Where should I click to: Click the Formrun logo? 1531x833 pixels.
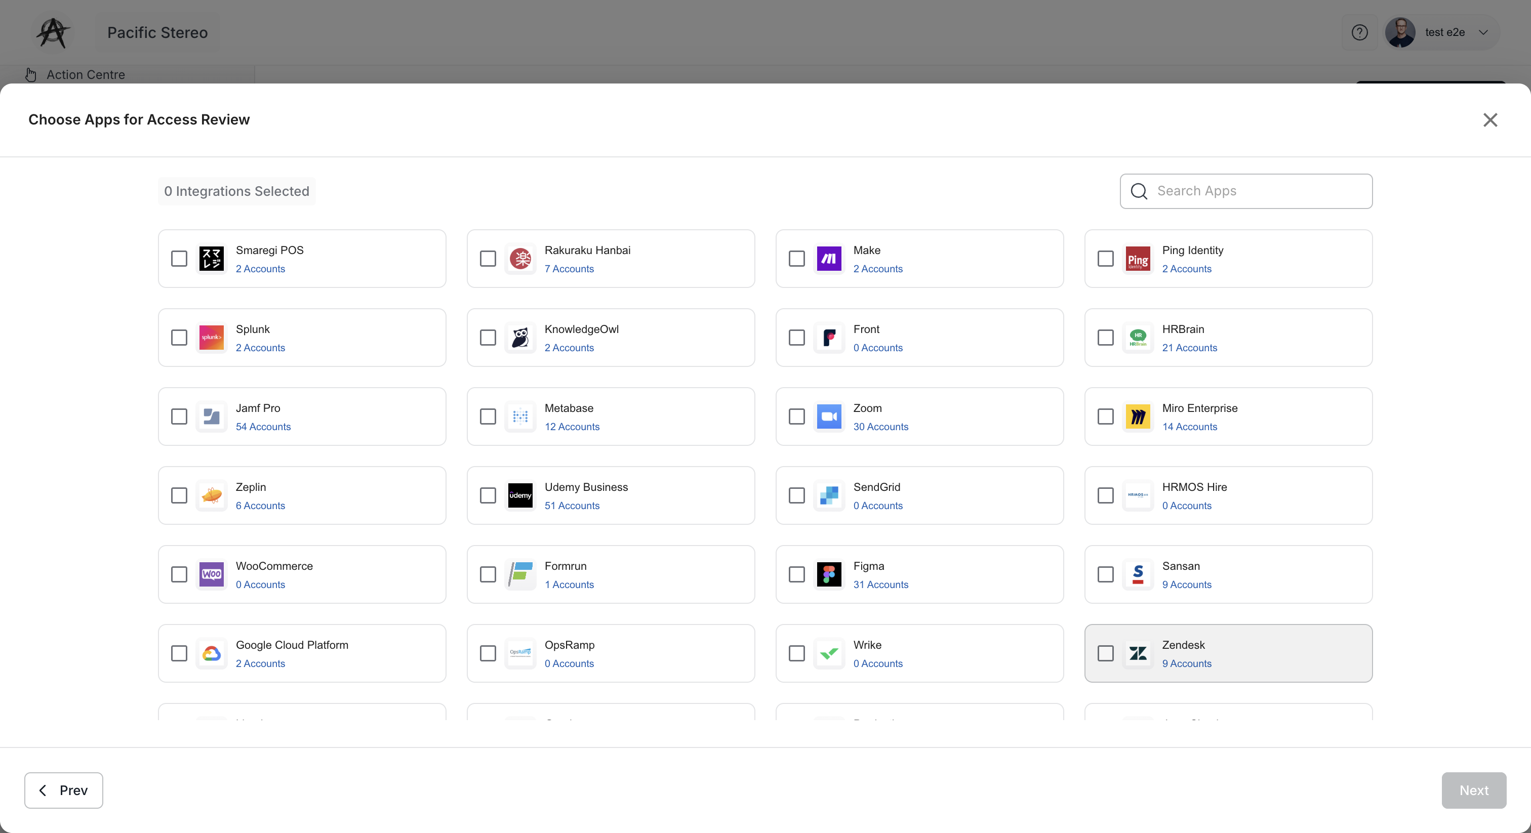[520, 574]
